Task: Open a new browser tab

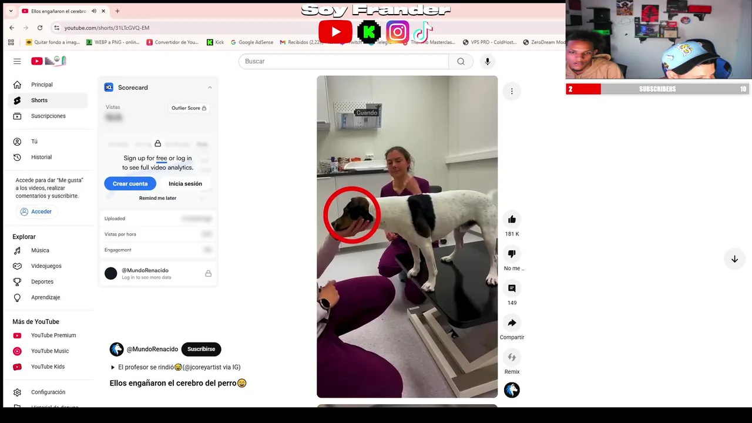Action: [117, 11]
